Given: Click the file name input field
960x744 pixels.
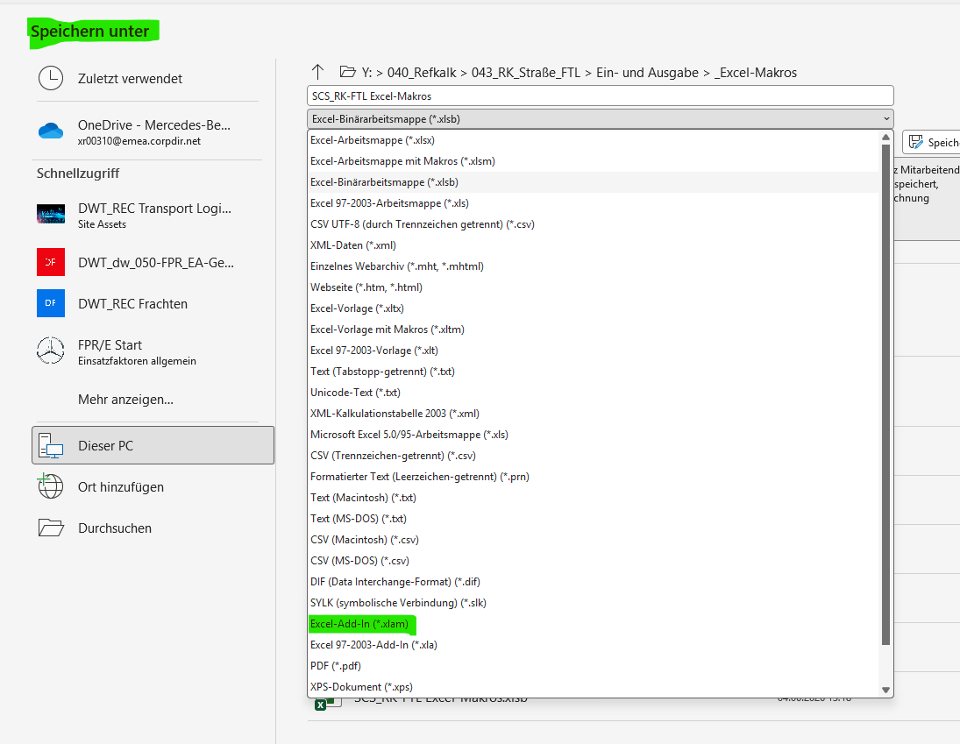Looking at the screenshot, I should [600, 96].
